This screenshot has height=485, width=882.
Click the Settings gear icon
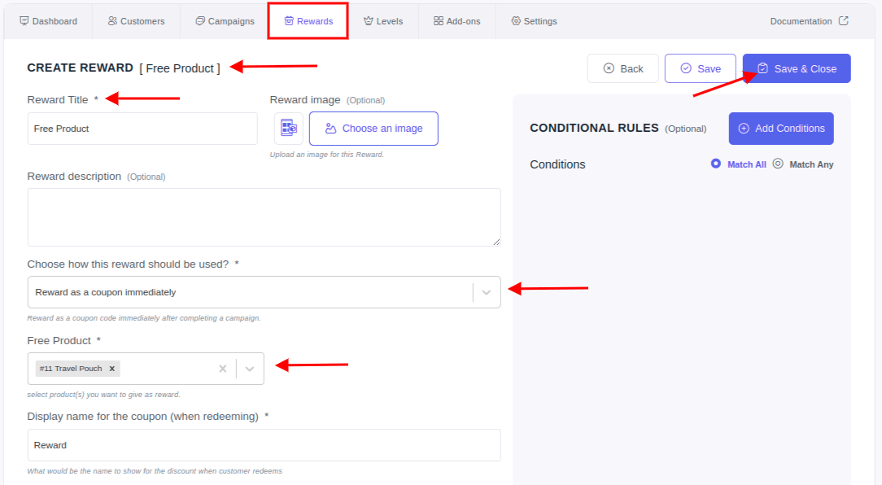click(516, 21)
